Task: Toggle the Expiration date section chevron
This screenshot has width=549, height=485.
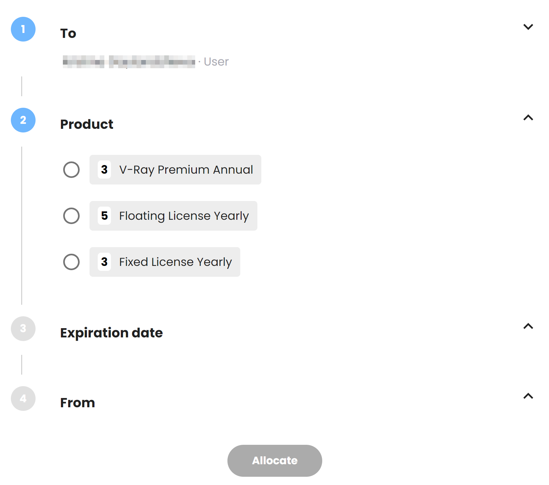Action: [x=528, y=326]
